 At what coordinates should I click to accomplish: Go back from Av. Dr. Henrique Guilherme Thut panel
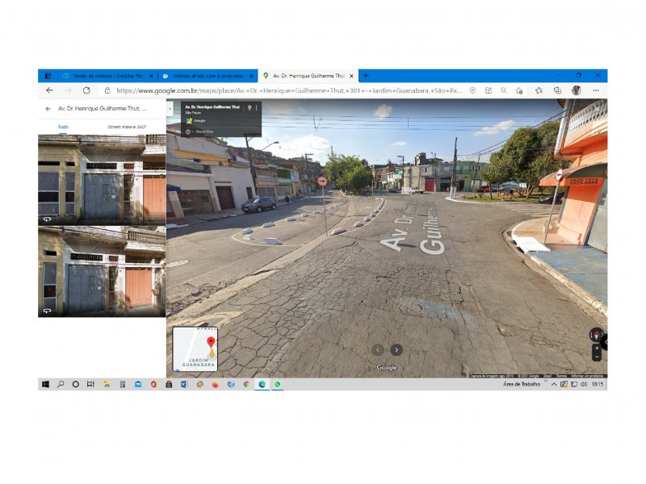pos(48,109)
